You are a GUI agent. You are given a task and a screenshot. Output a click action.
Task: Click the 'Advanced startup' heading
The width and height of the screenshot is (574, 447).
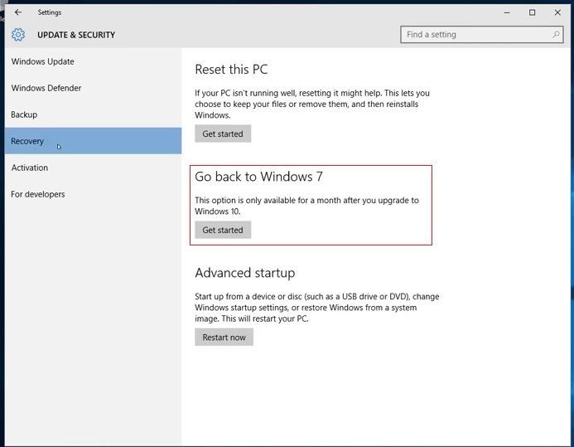click(x=244, y=273)
